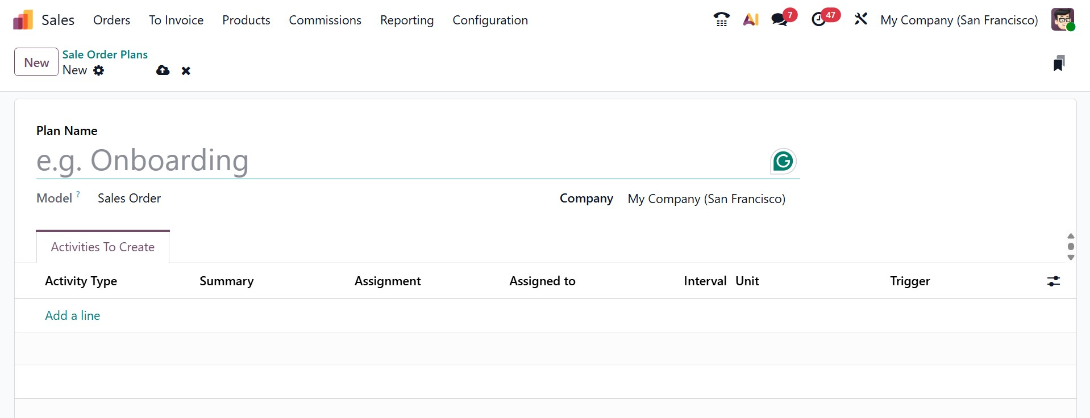
Task: Click the bookmark icon in top right
Action: pos(1058,63)
